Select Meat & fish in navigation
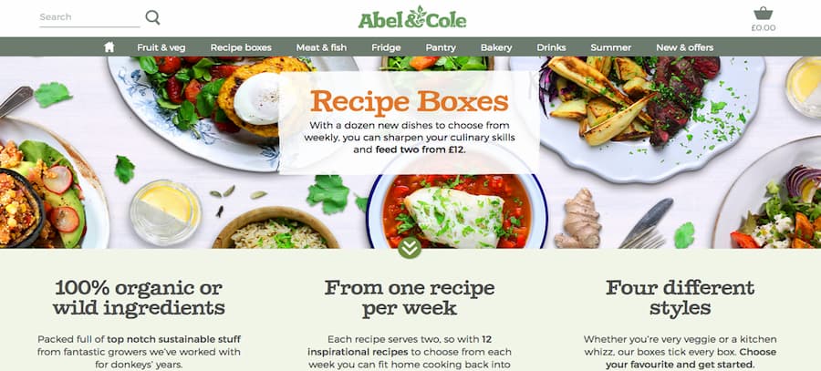The width and height of the screenshot is (821, 371). pyautogui.click(x=321, y=47)
